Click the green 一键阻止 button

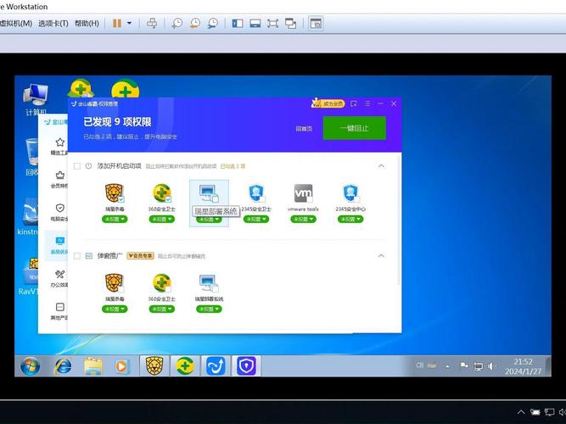[354, 128]
